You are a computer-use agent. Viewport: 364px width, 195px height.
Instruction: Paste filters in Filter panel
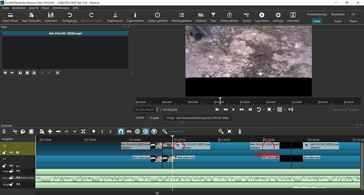point(27,73)
